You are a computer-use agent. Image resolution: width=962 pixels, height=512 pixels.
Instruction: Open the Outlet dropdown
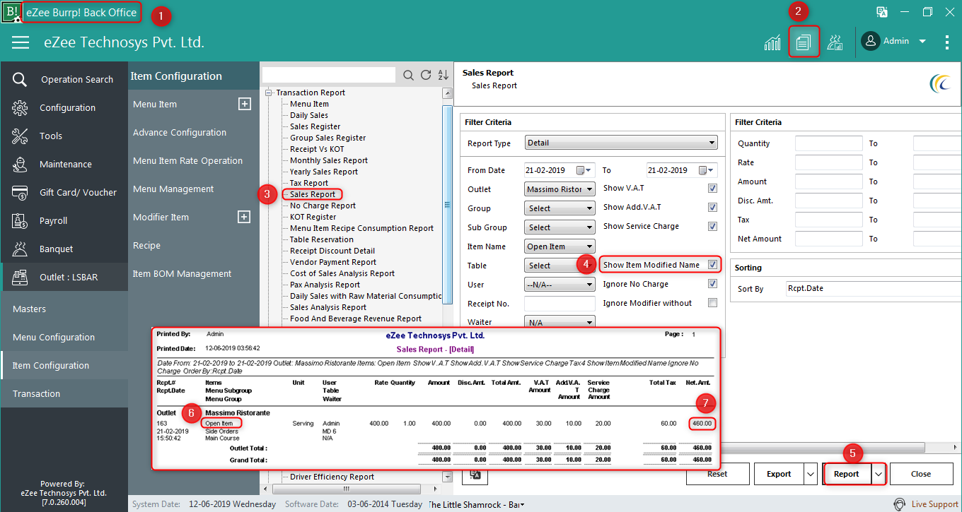point(560,189)
